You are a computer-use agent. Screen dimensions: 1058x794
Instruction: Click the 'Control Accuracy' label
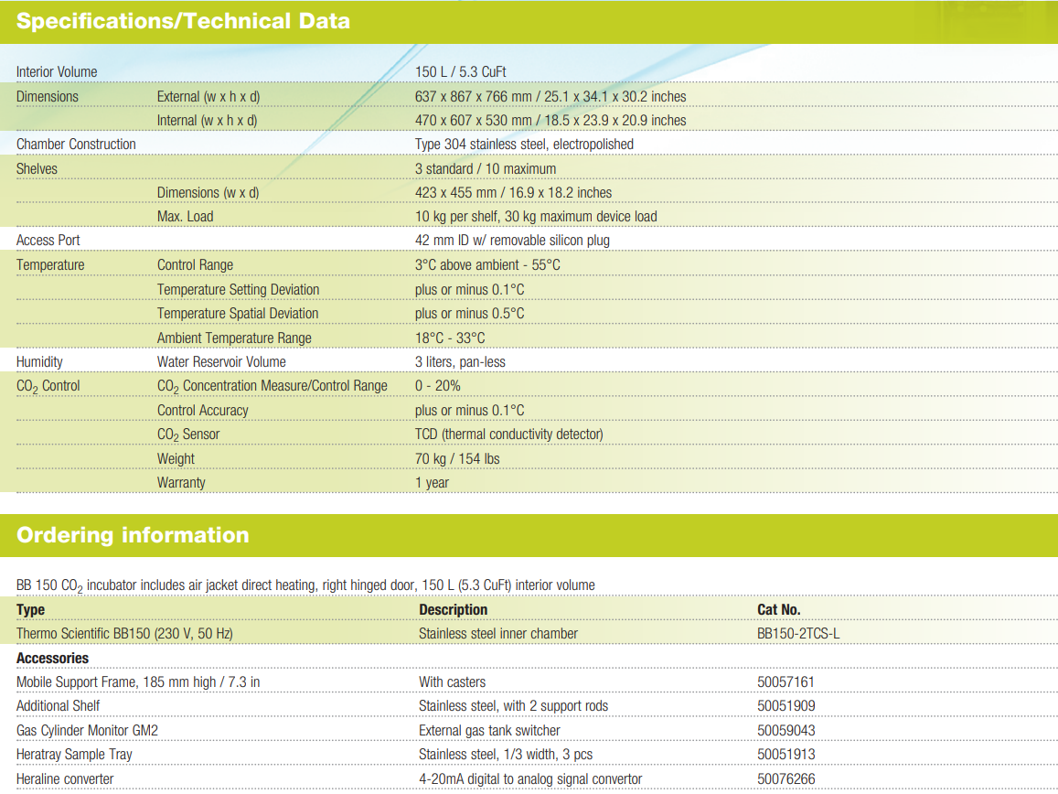click(202, 411)
